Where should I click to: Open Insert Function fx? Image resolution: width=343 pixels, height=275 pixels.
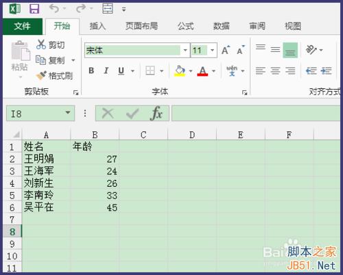[x=156, y=113]
